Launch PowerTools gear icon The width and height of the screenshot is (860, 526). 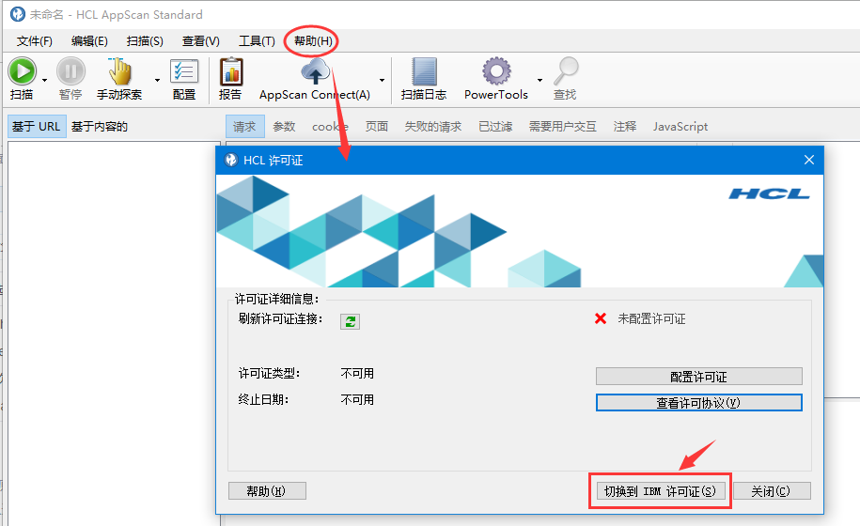click(x=496, y=71)
